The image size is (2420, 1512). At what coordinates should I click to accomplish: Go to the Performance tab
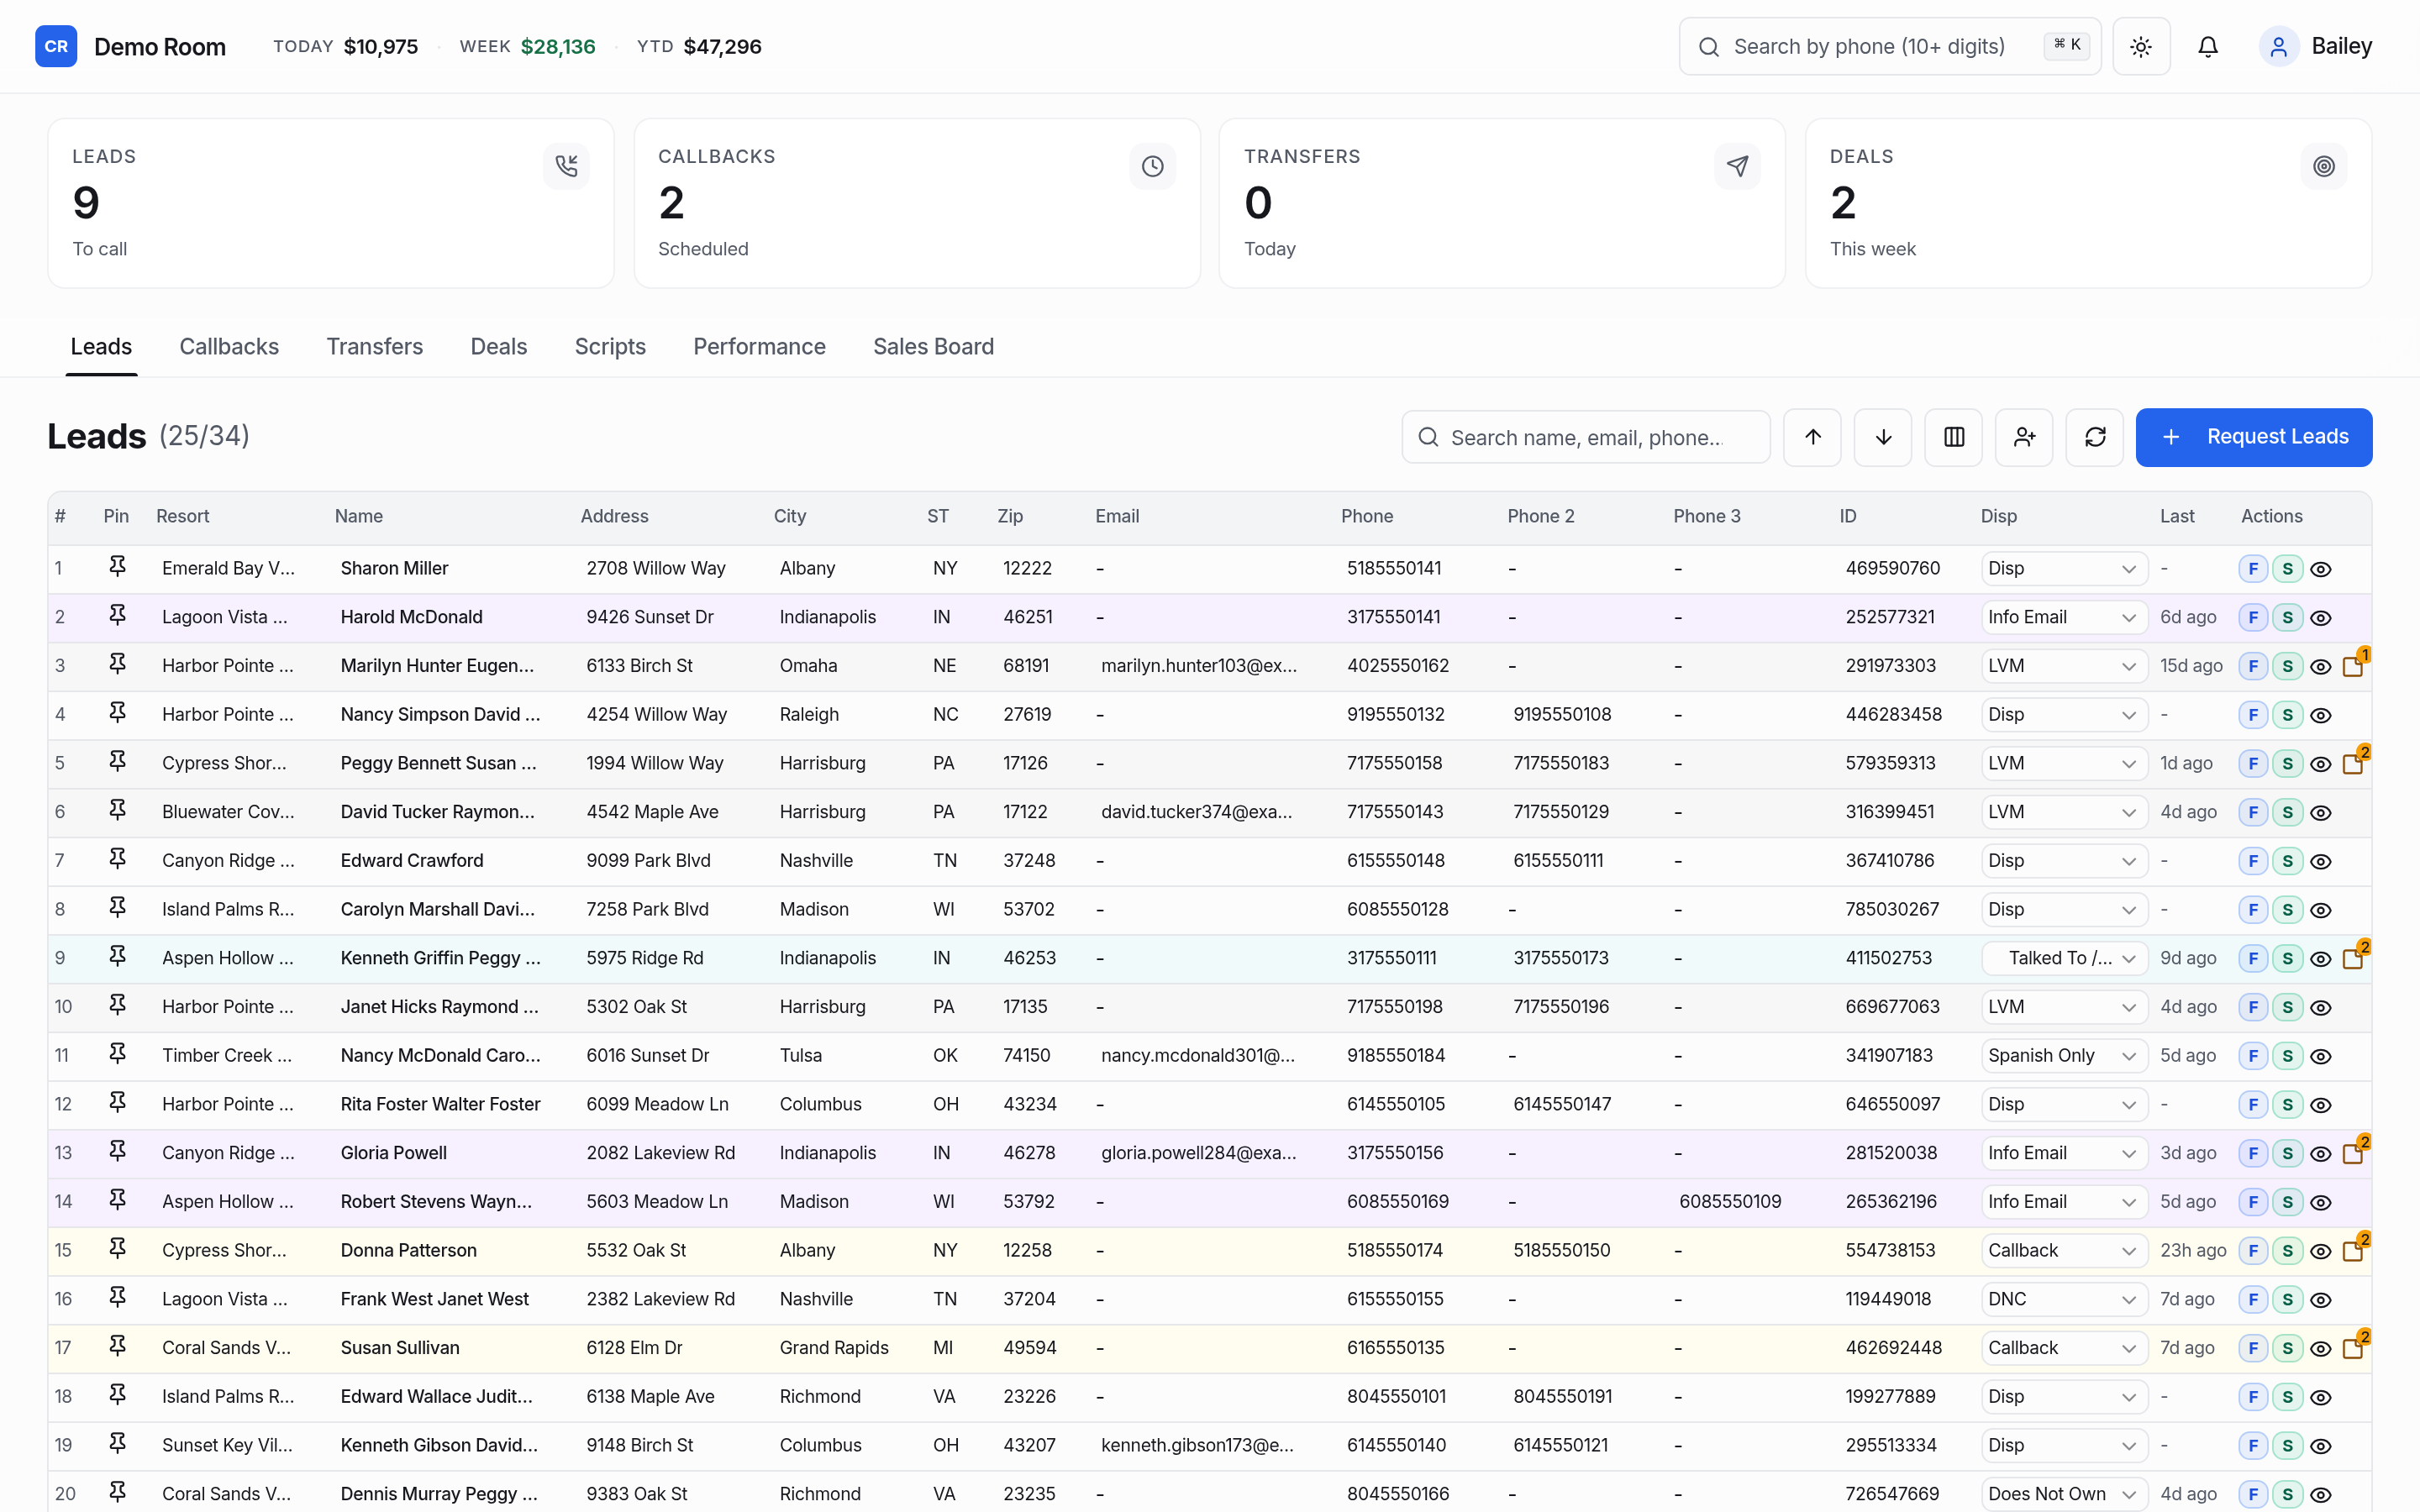(x=759, y=346)
